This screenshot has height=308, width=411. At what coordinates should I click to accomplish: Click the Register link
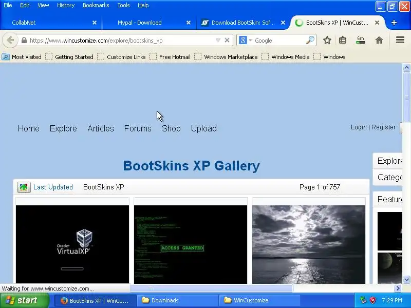pyautogui.click(x=383, y=127)
